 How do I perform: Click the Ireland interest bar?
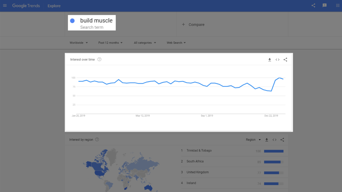click(274, 184)
